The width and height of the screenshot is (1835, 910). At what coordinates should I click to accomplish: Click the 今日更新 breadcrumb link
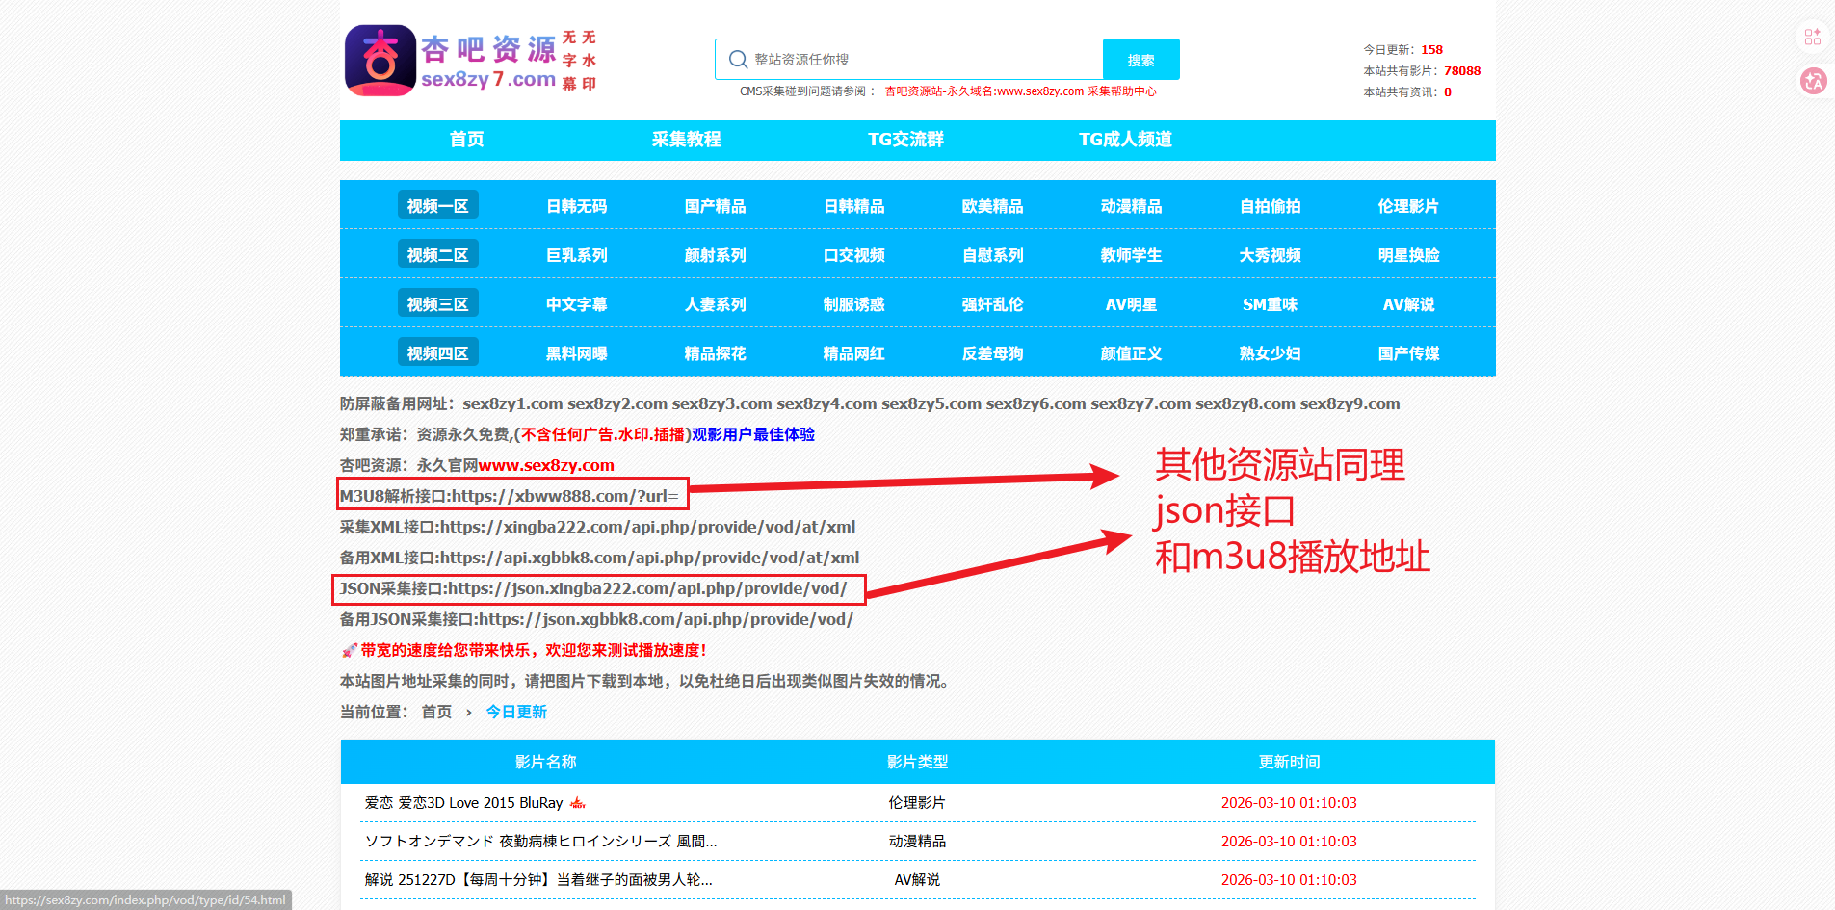(516, 712)
